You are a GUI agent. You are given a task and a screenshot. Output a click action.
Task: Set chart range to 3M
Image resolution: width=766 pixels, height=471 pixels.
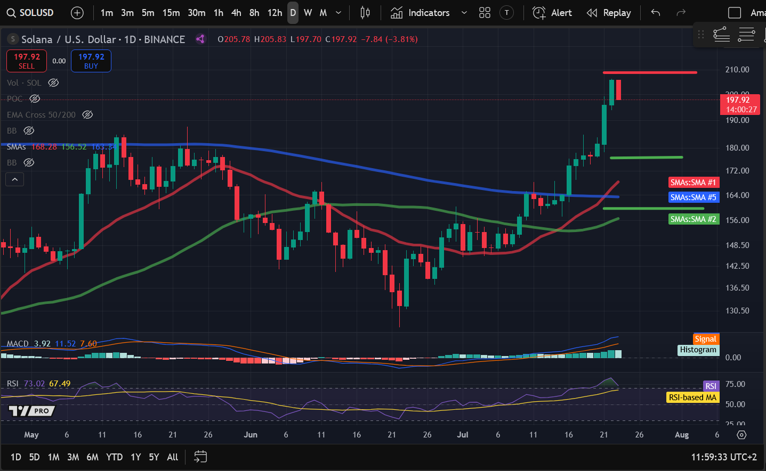click(x=73, y=457)
